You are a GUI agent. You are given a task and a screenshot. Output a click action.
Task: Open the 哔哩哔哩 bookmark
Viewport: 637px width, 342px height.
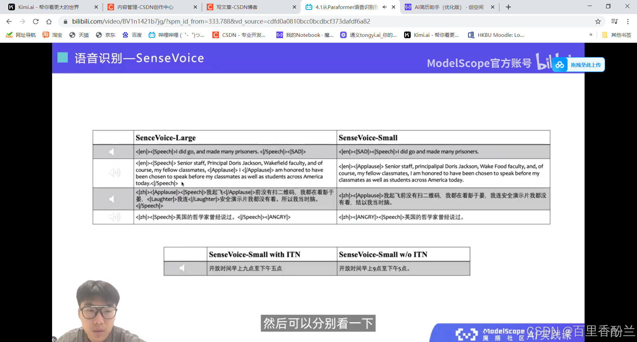[x=177, y=35]
